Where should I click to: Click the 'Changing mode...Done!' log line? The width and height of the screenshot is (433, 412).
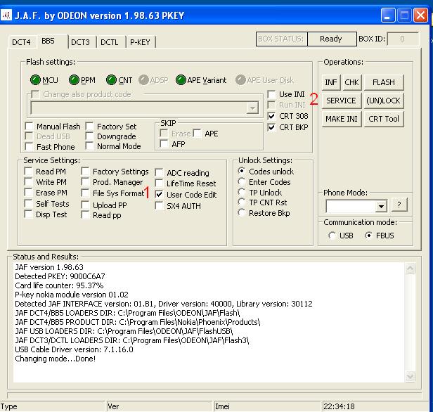click(x=56, y=359)
